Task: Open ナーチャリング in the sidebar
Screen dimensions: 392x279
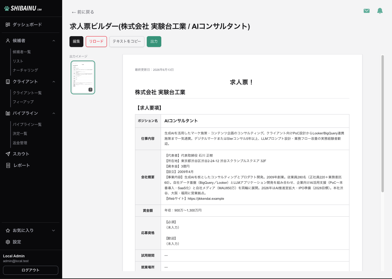Action: (x=25, y=70)
